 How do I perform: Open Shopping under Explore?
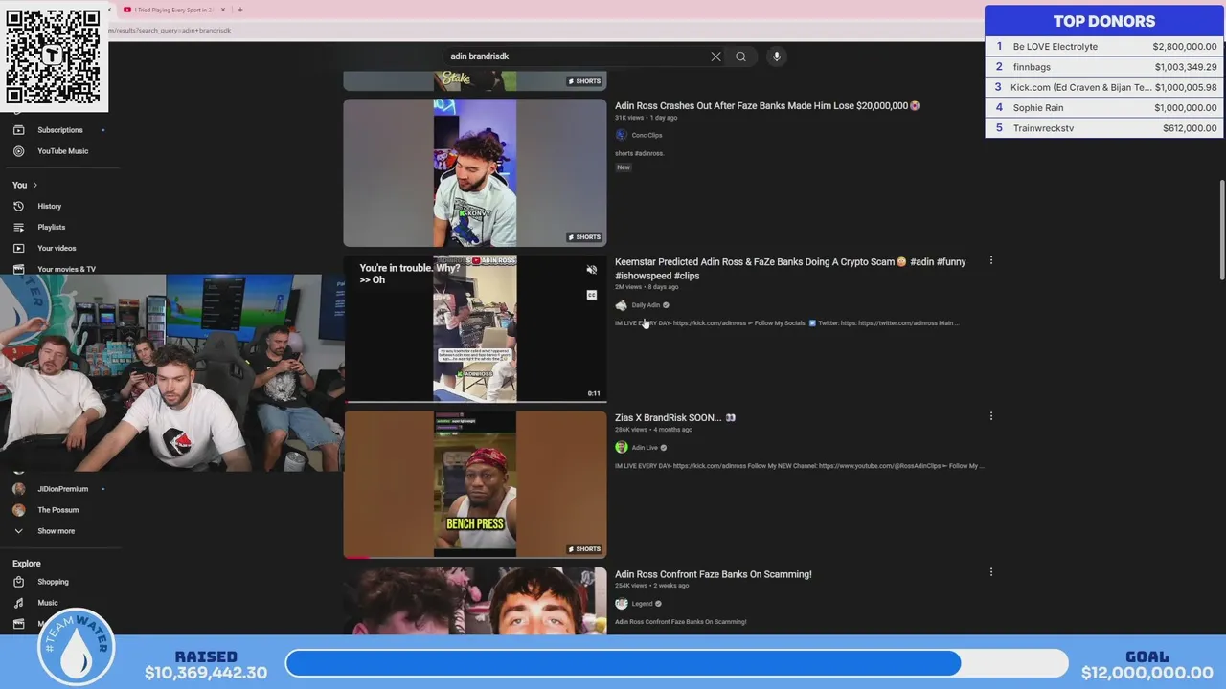(53, 582)
